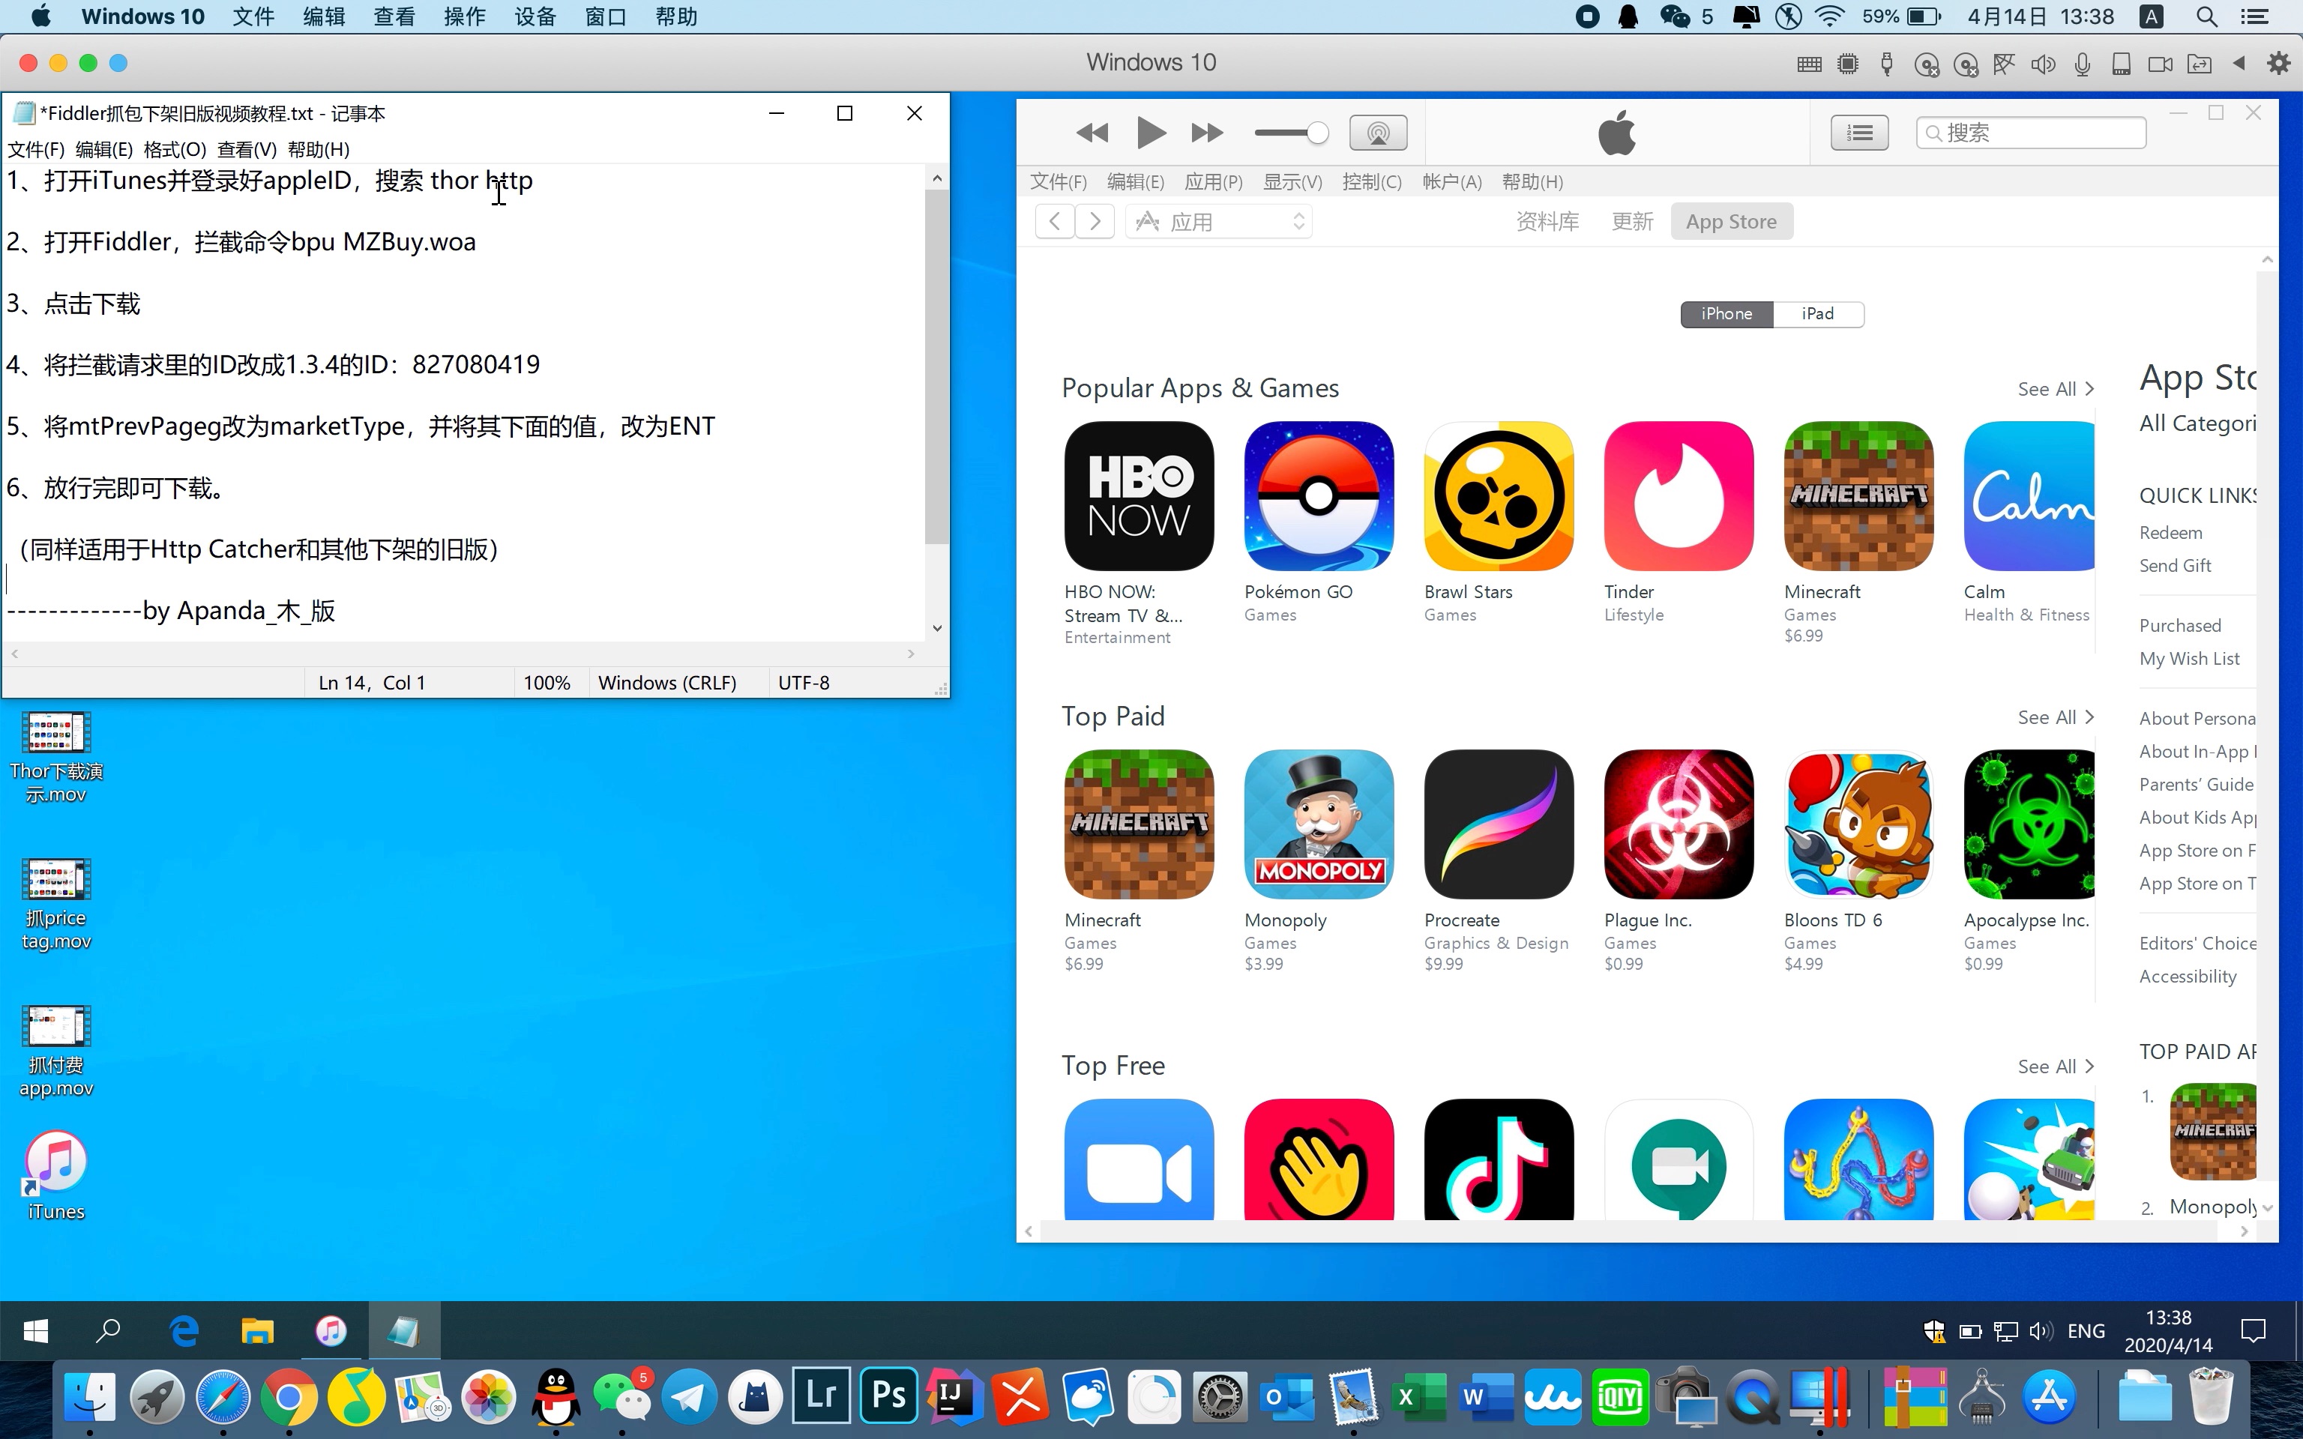Select the iPhone segment button
The image size is (2303, 1439).
pyautogui.click(x=1727, y=314)
